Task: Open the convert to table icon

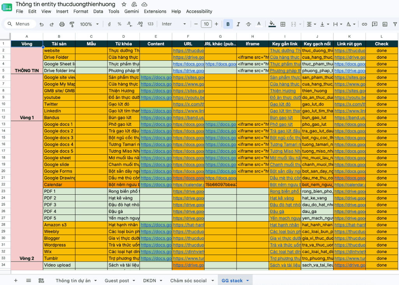Action: (41, 280)
